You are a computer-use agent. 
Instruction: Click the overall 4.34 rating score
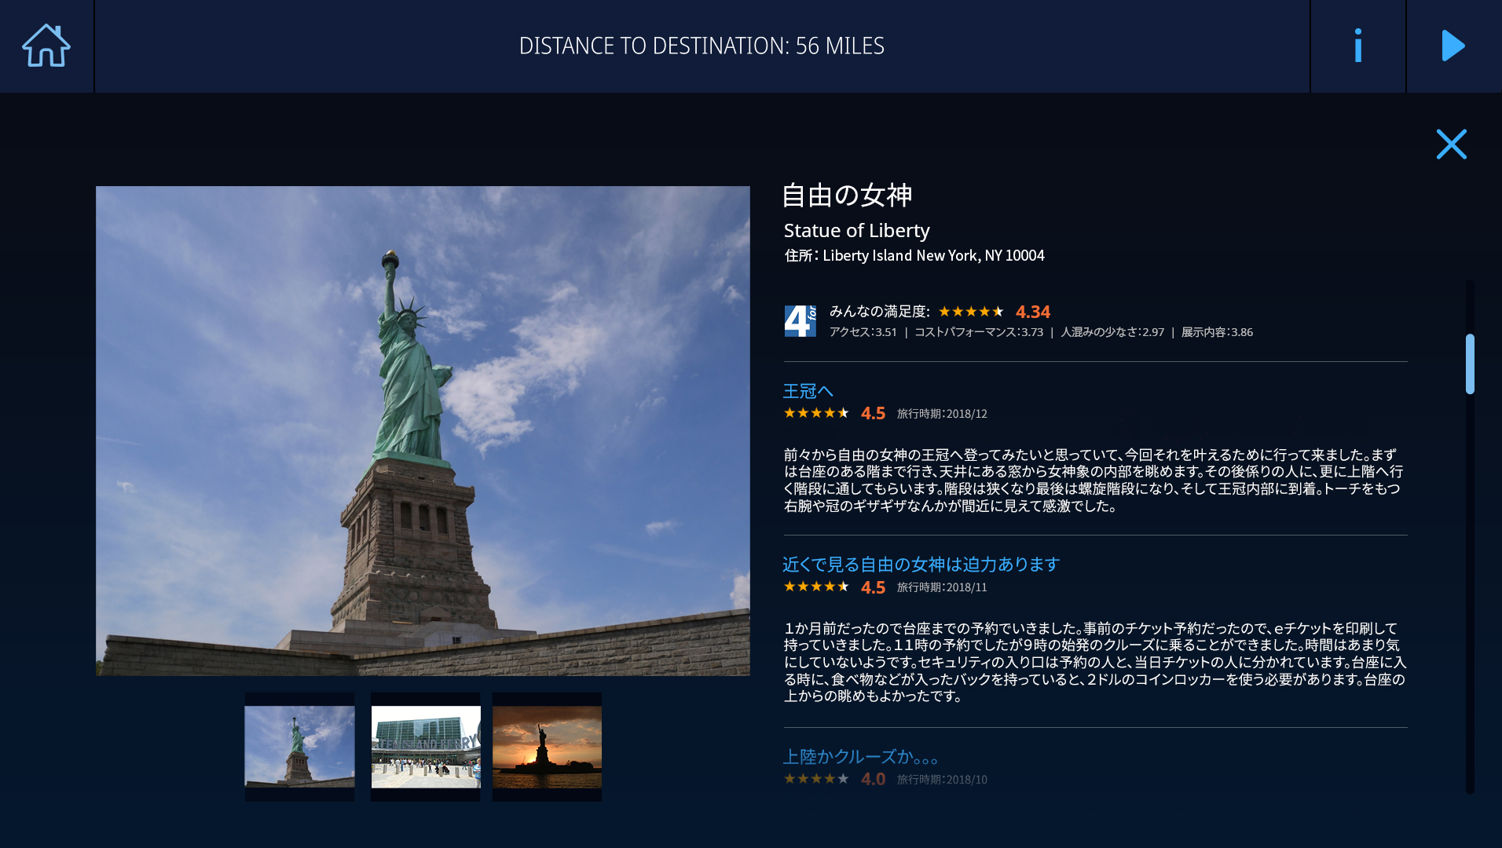pyautogui.click(x=1032, y=313)
